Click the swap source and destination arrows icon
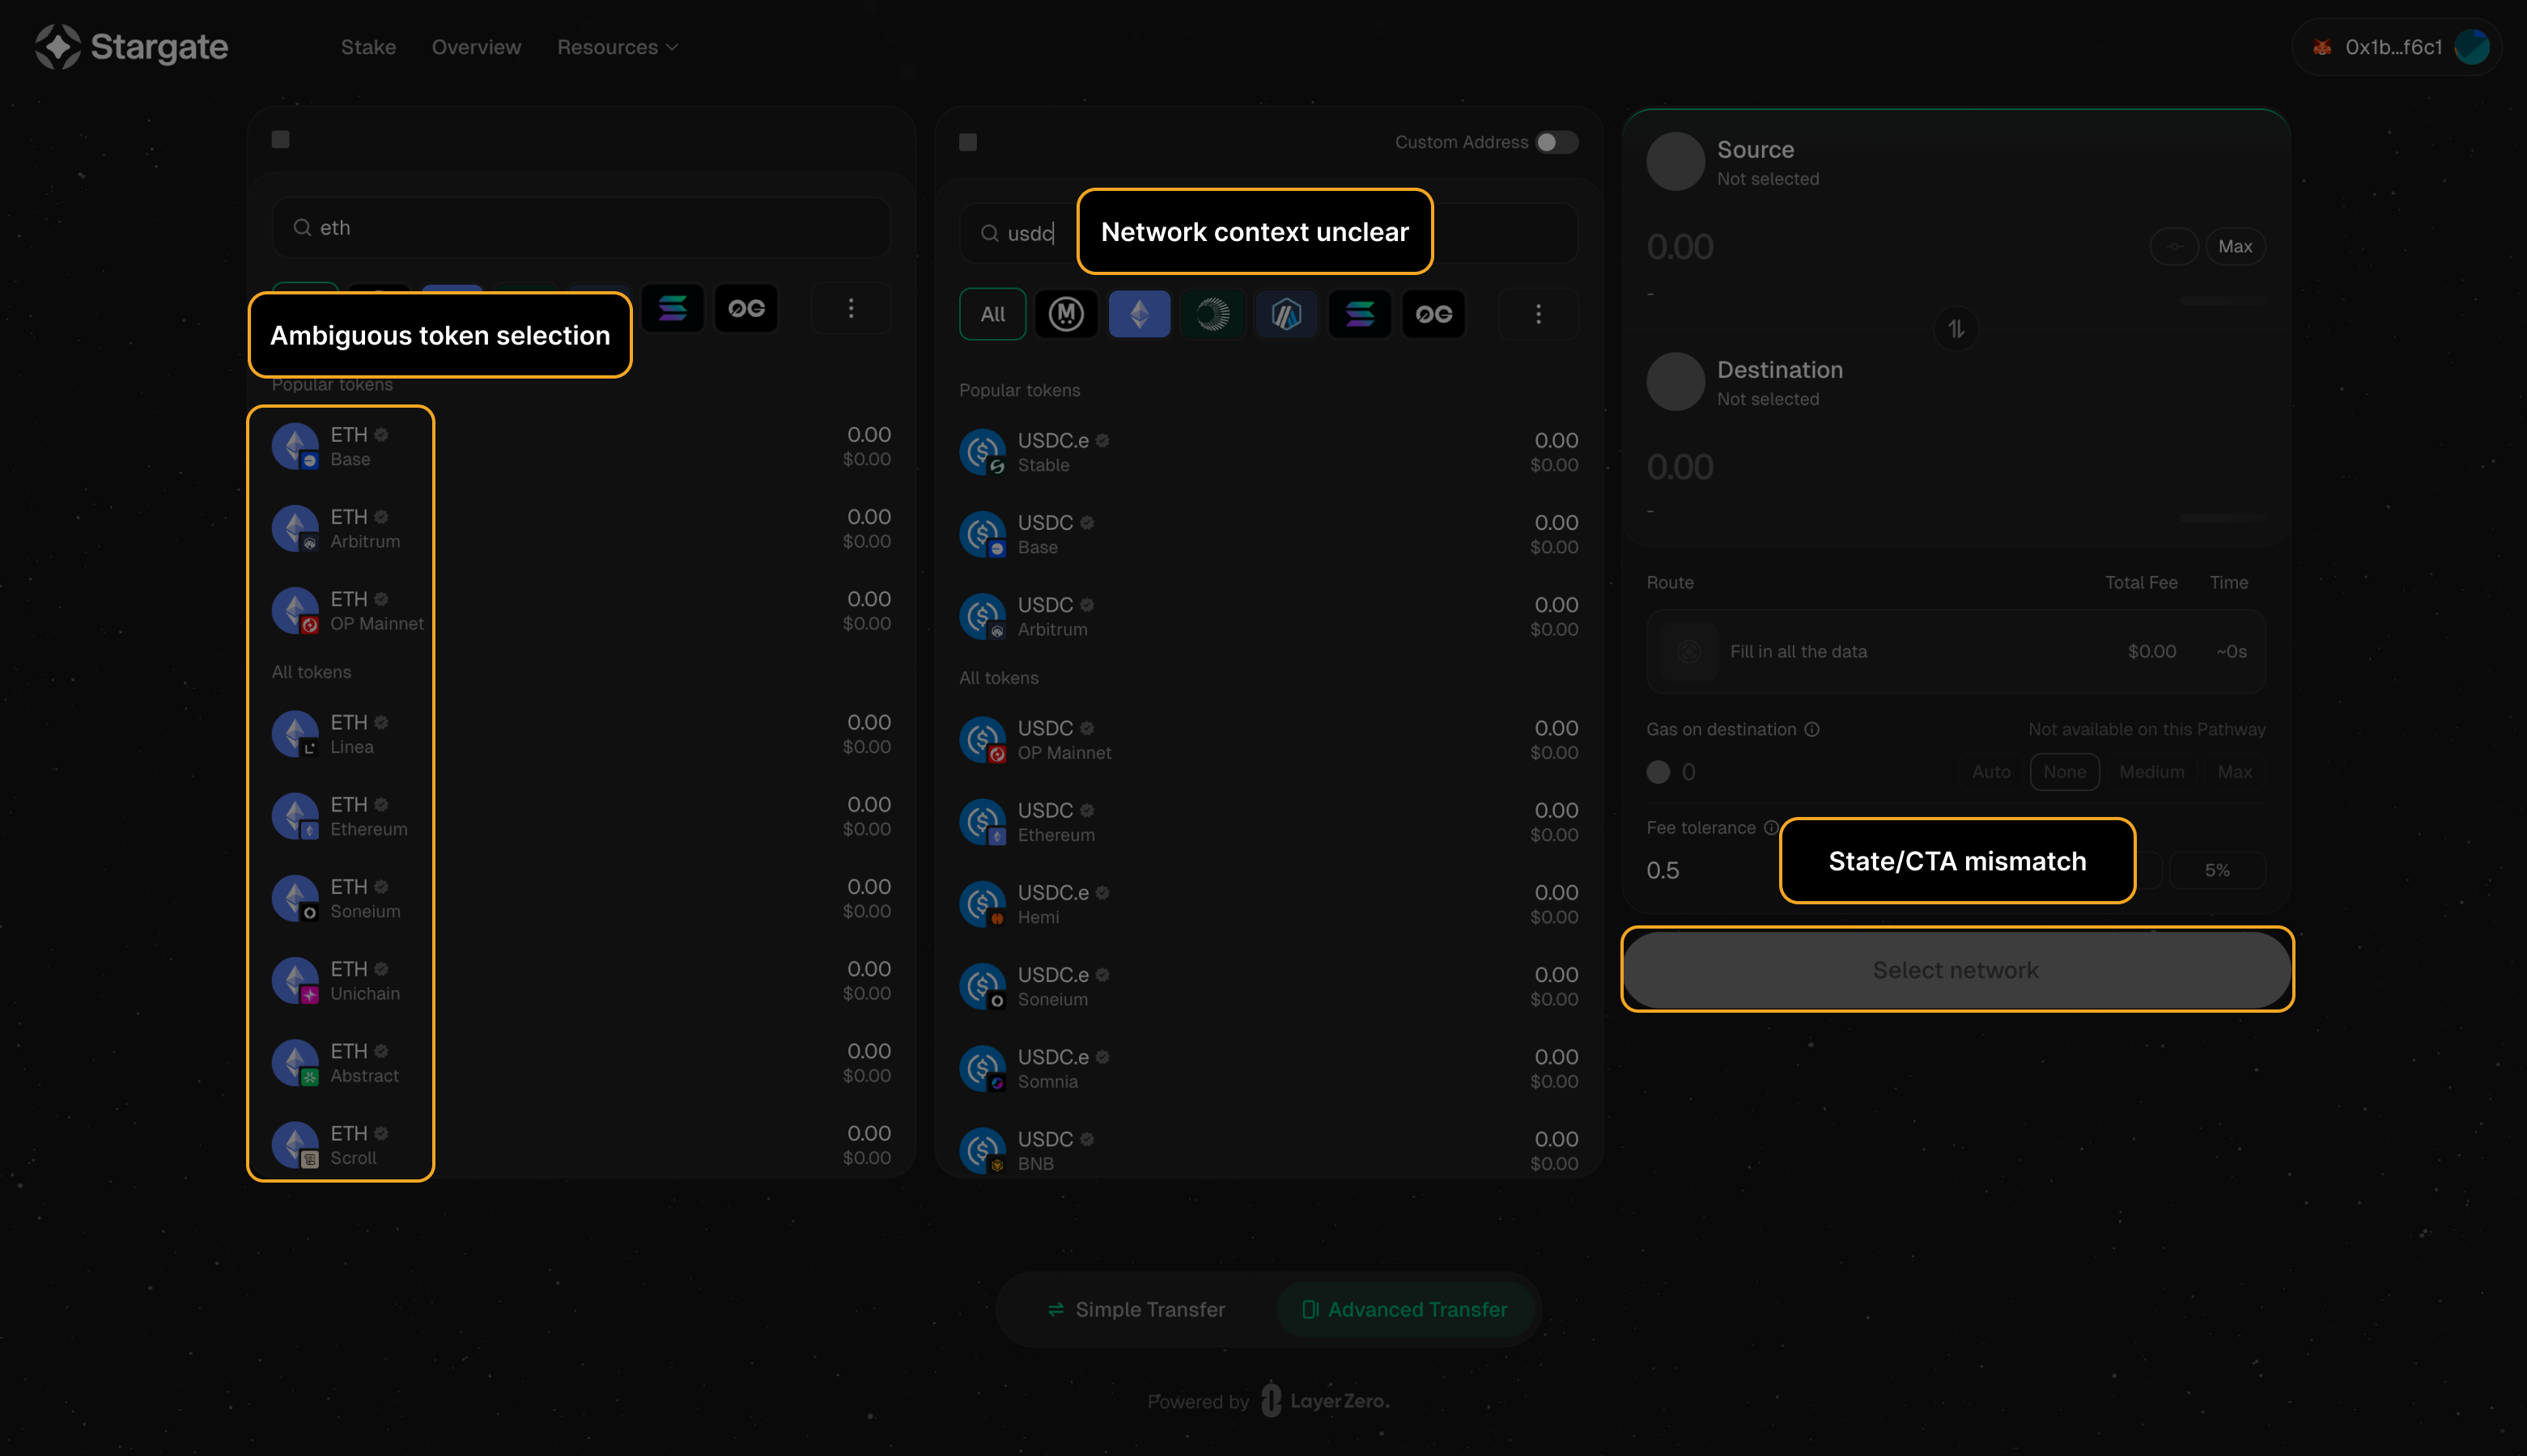Viewport: 2527px width, 1456px height. coord(1956,329)
